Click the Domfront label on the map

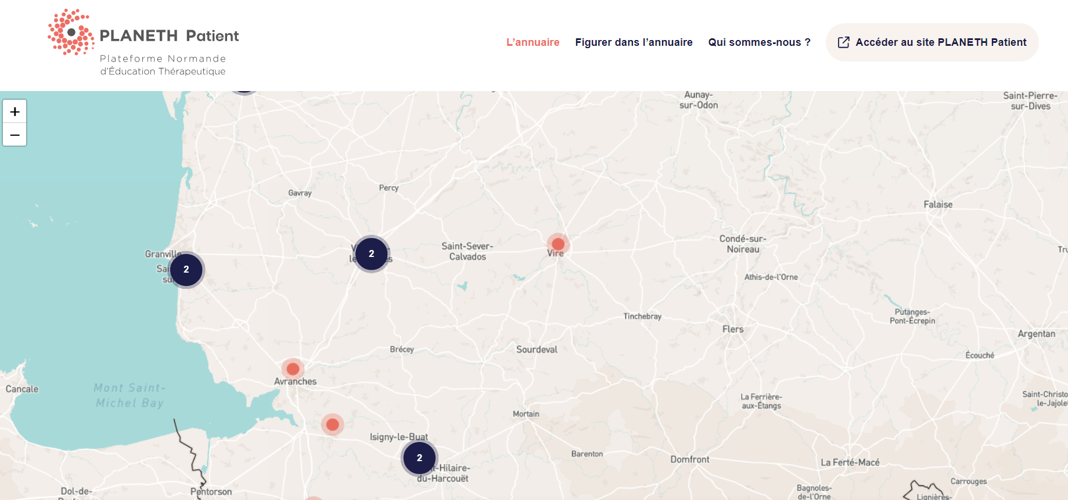tap(689, 459)
